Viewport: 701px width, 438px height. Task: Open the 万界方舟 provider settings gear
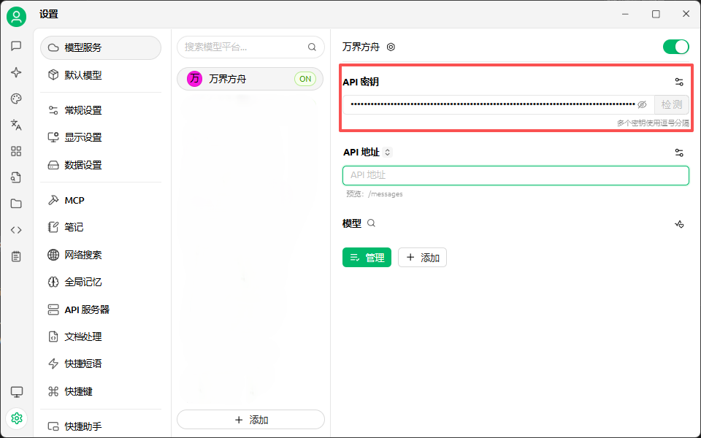[391, 47]
